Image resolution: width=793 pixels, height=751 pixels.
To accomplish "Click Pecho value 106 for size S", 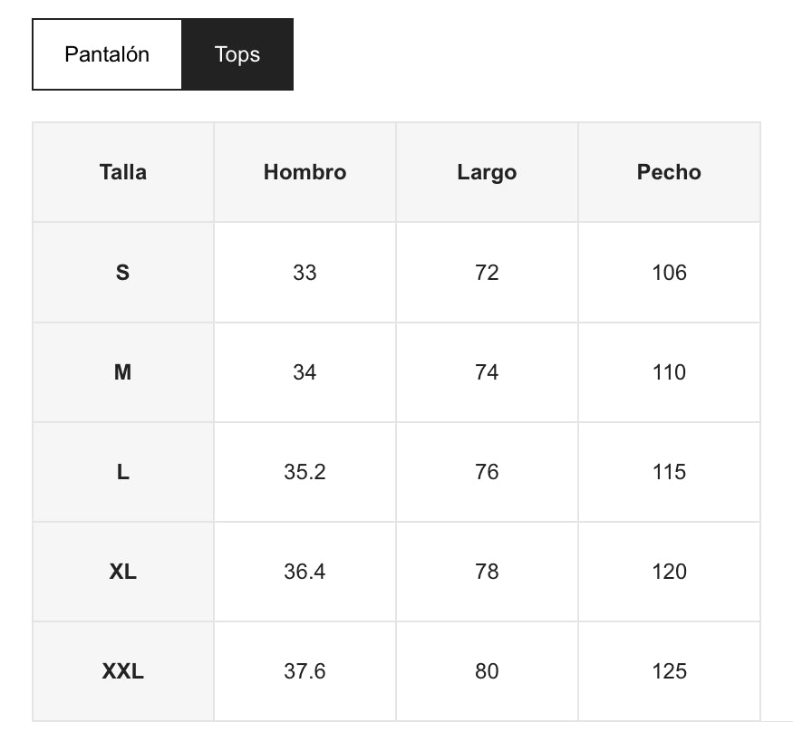I will [669, 273].
